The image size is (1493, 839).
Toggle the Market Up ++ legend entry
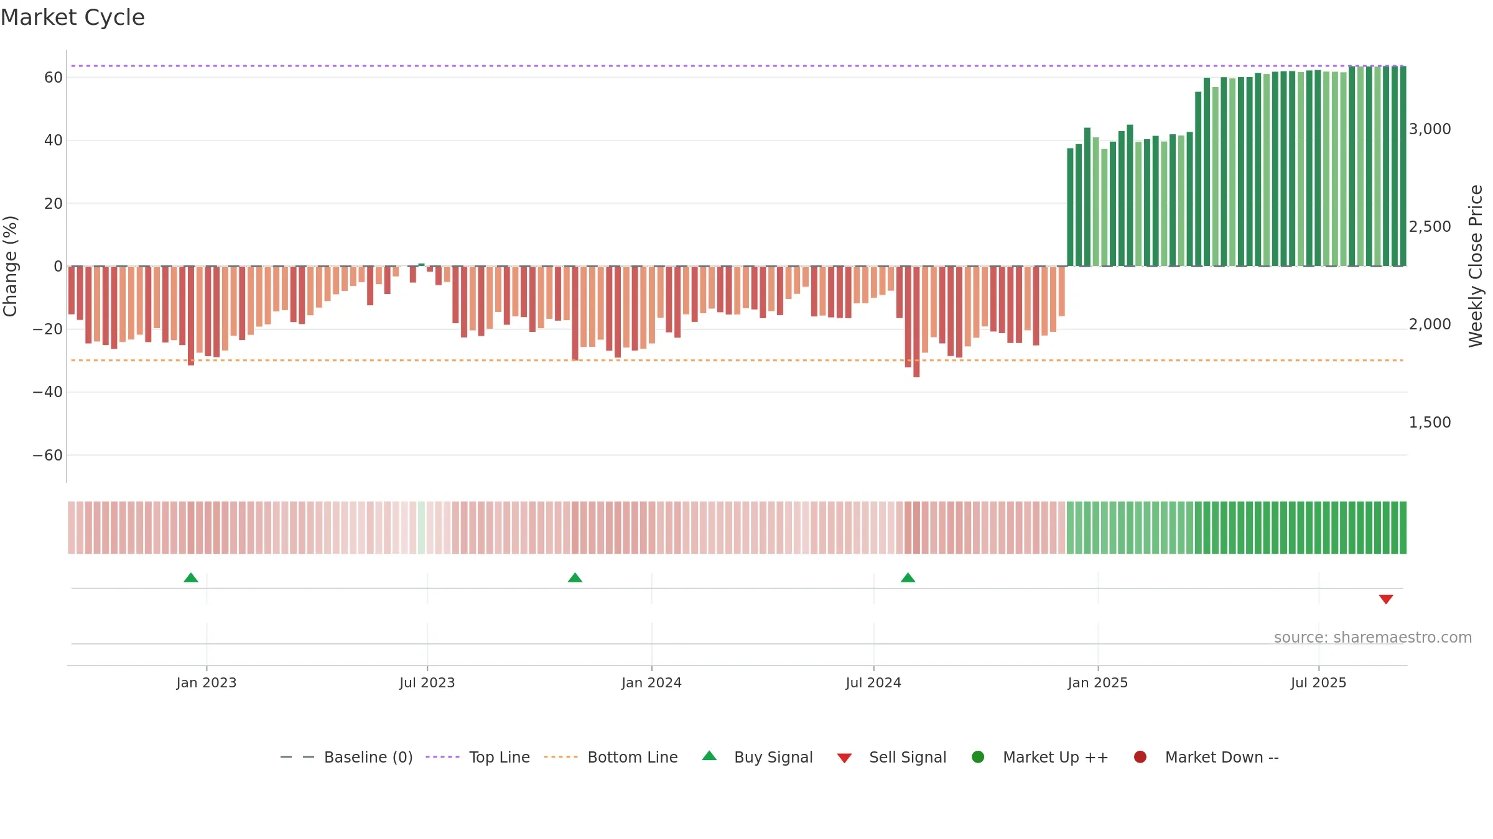click(1040, 757)
